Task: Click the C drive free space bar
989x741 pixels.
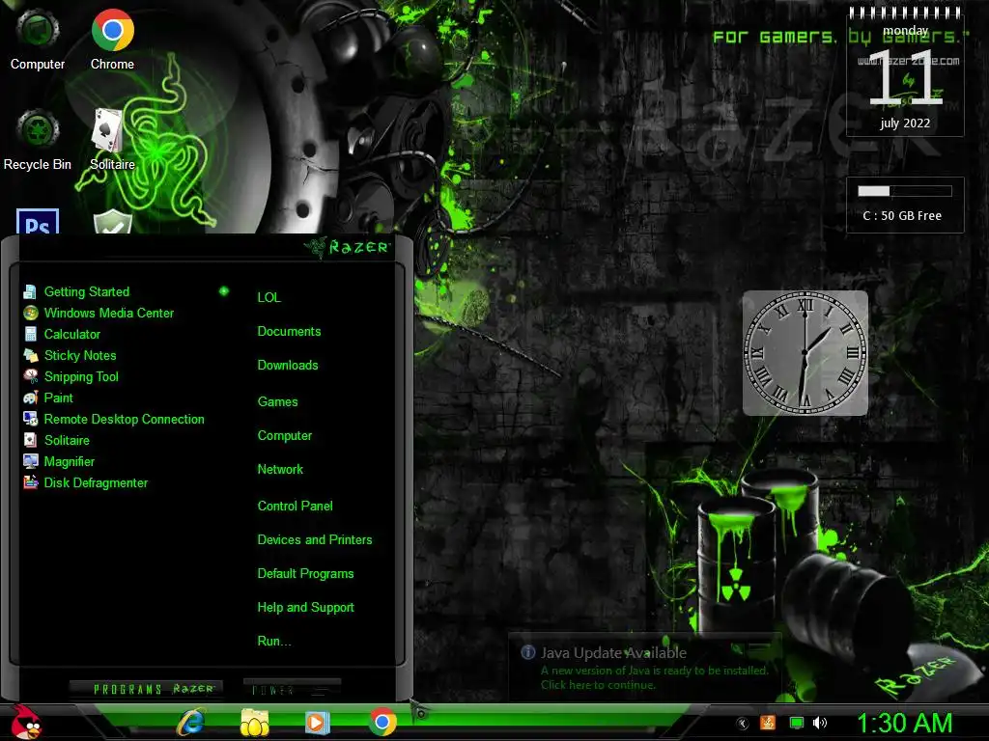Action: [x=904, y=191]
